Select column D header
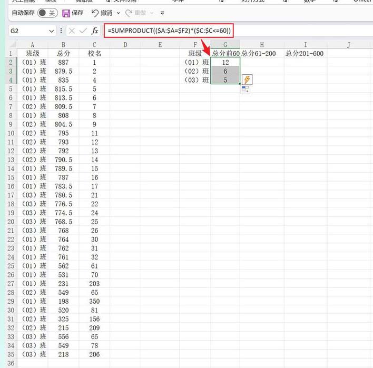Viewport: 373px width, 368px height. tap(125, 45)
